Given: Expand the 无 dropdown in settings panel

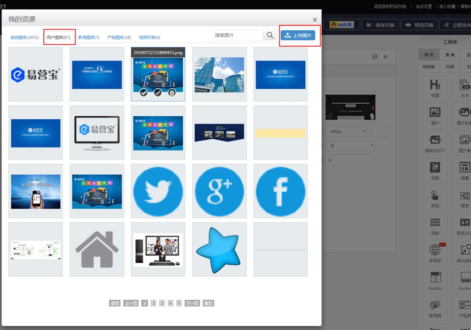Looking at the screenshot, I should pos(350,146).
